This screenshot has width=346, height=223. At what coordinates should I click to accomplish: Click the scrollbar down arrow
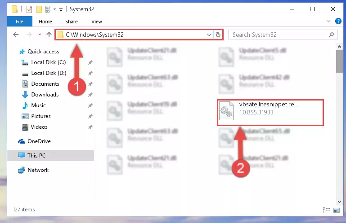tap(339, 201)
